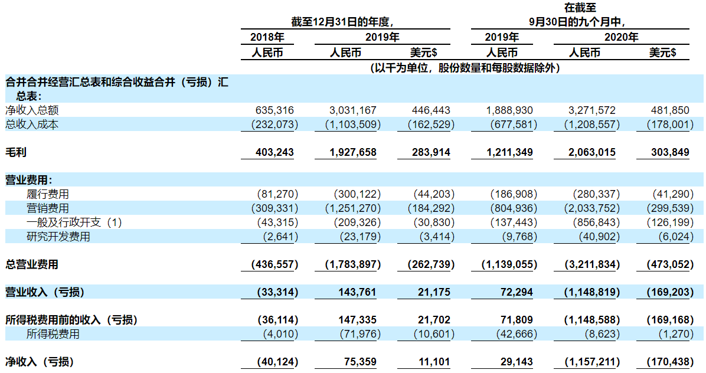Click the 净收入（亏损）row label
This screenshot has height=373, width=706.
pos(40,362)
